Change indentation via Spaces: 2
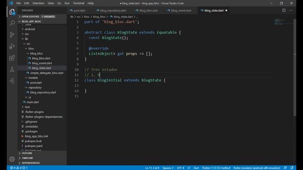303x170 pixels. click(168, 168)
